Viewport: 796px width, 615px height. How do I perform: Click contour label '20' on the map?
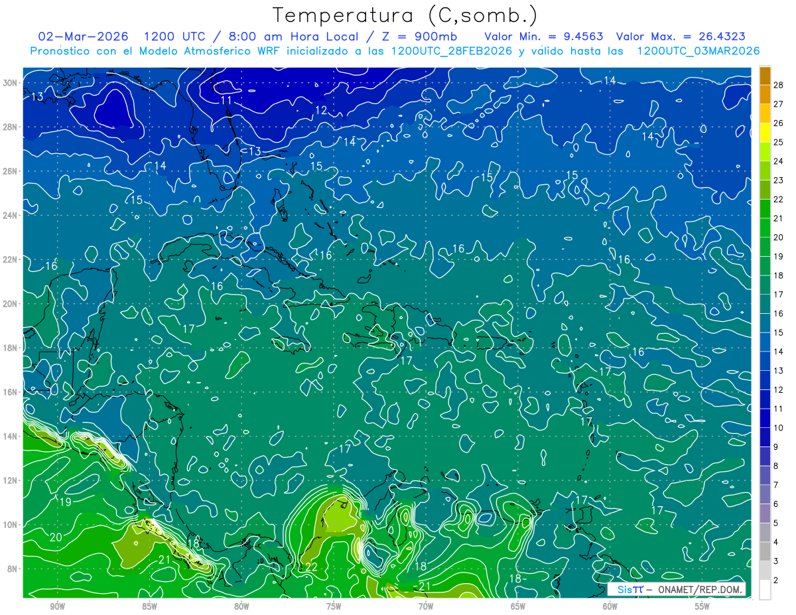(56, 537)
